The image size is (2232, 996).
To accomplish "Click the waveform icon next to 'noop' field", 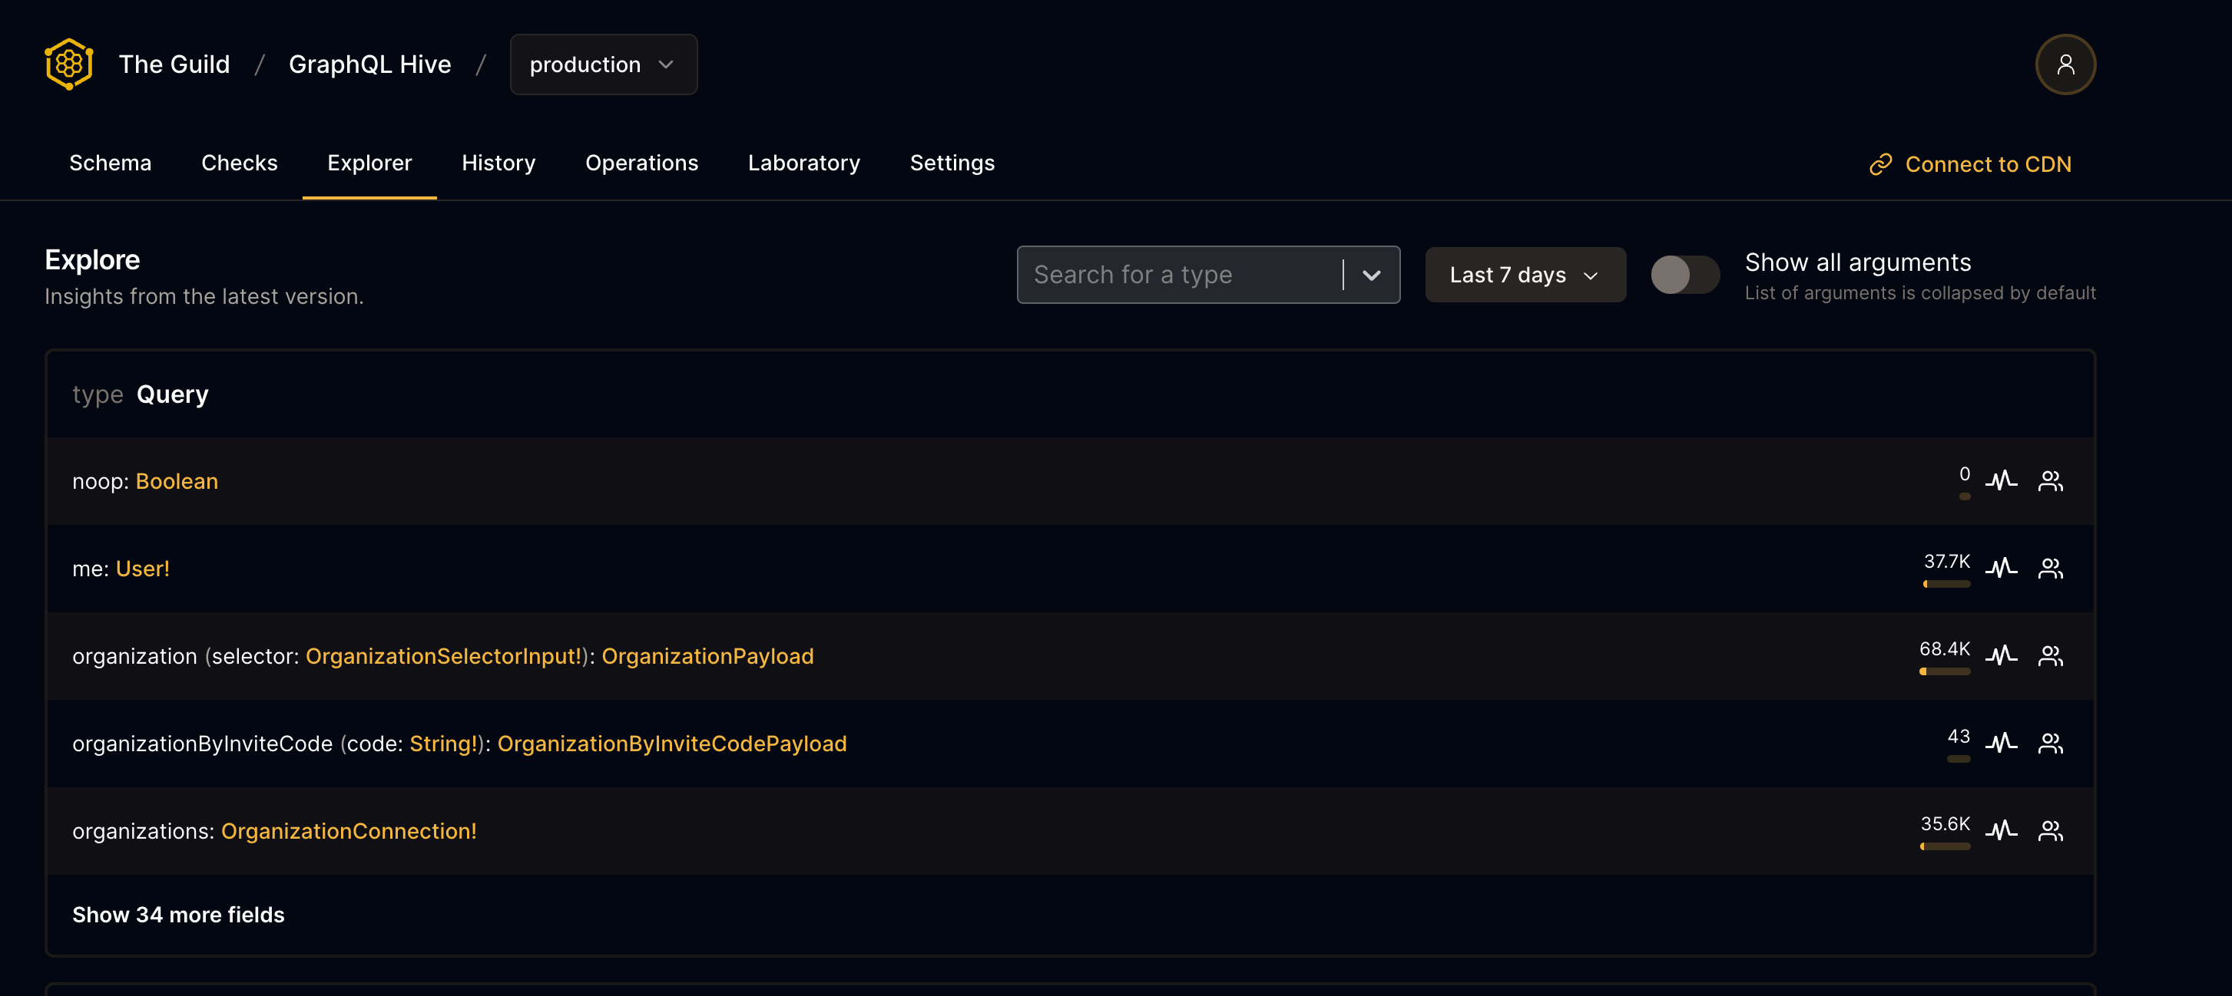I will [x=2002, y=480].
